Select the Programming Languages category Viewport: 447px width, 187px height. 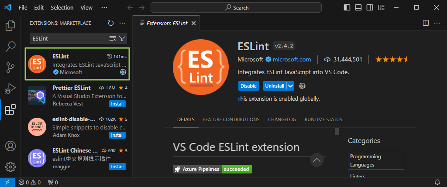click(376, 160)
